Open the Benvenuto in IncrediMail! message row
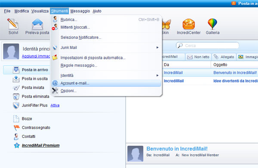The width and height of the screenshot is (258, 168). coord(210,73)
